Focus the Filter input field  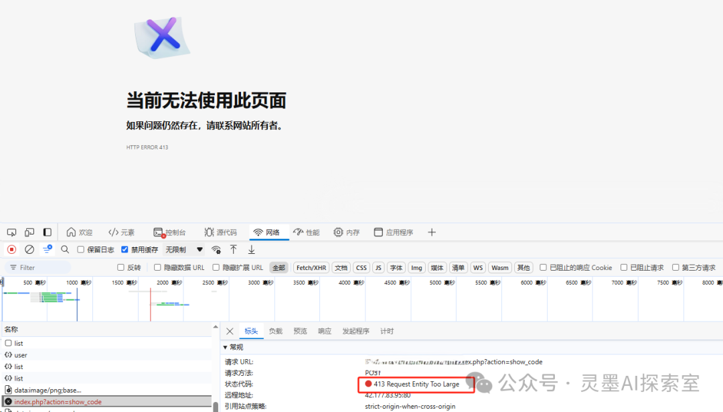click(39, 267)
